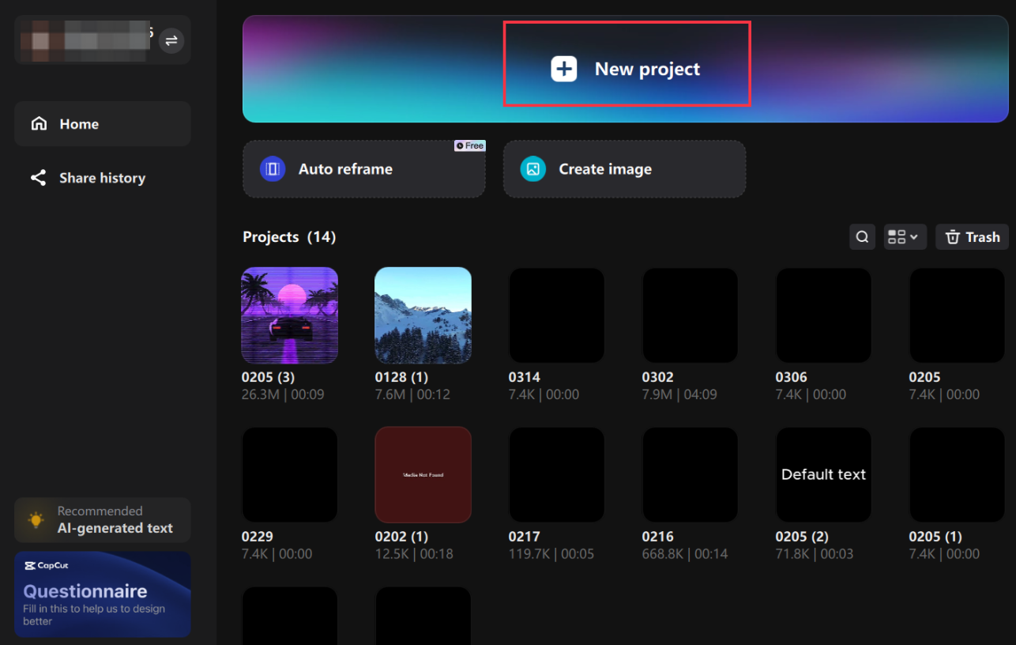Select the 0302 project thumbnail
The width and height of the screenshot is (1016, 645).
690,315
